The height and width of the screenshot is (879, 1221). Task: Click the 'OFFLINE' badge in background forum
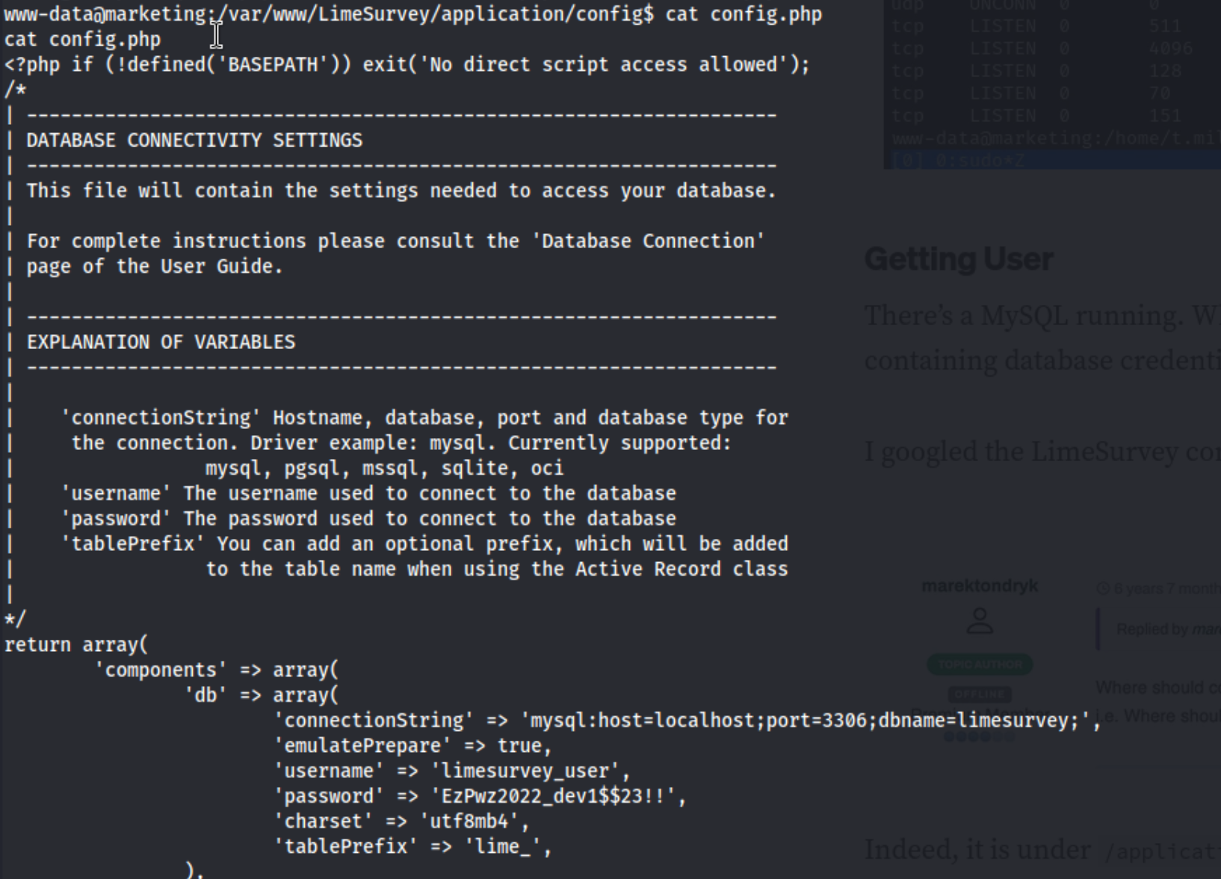click(x=980, y=694)
